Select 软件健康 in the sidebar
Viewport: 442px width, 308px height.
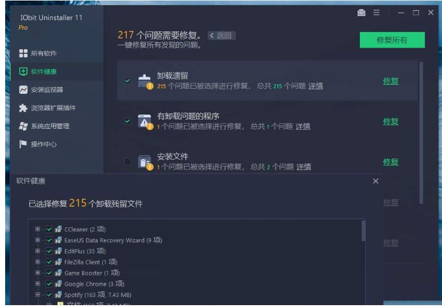tap(44, 72)
